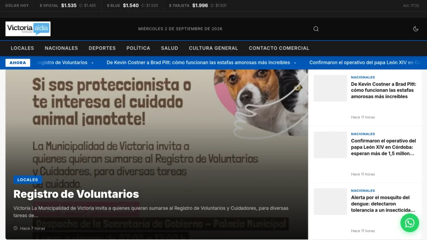The image size is (427, 240).
Task: Click Act. 17:32 update time
Action: [411, 5]
